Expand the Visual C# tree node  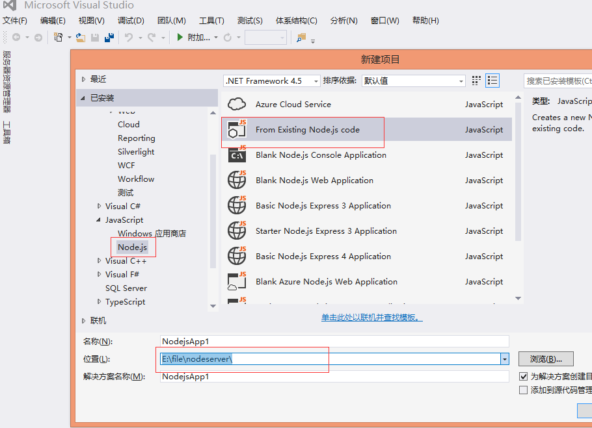[x=99, y=206]
